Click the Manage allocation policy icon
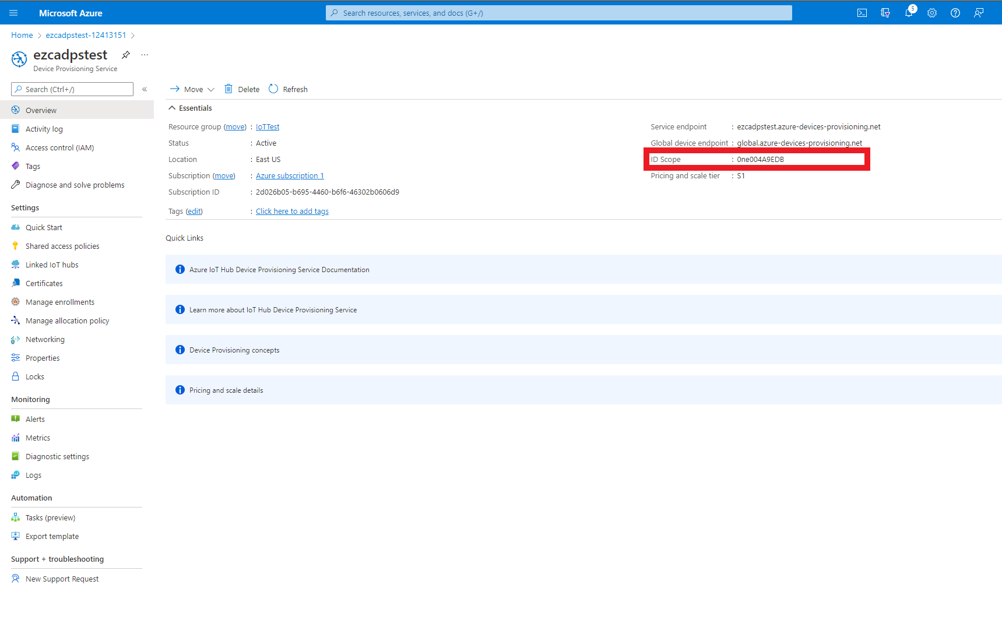The width and height of the screenshot is (1002, 620). (16, 320)
